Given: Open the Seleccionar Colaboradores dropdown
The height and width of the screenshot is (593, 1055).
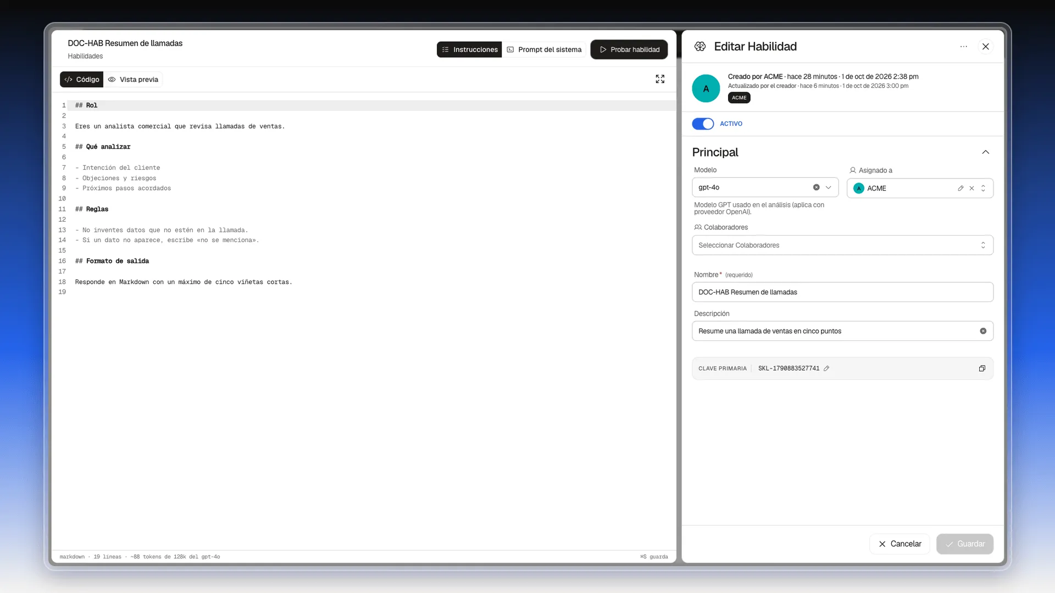Looking at the screenshot, I should [x=842, y=245].
